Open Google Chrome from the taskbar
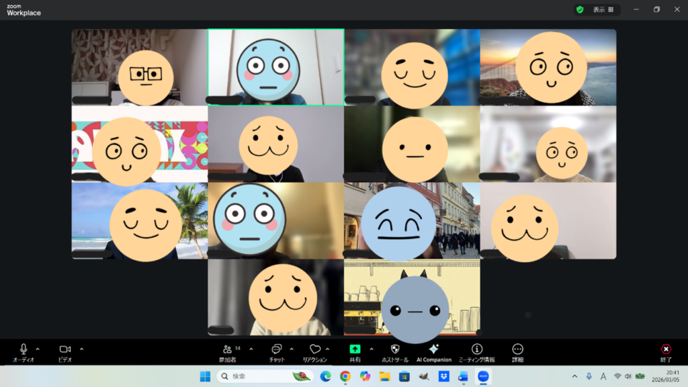Viewport: 688px width, 387px height. click(x=345, y=376)
